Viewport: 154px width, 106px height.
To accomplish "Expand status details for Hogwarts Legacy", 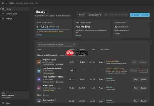I will 105,62.
